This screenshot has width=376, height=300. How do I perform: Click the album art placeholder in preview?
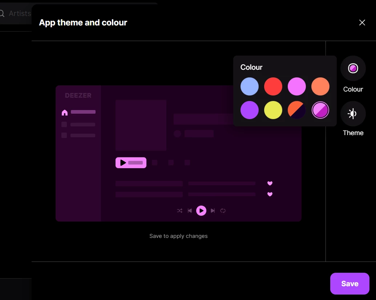pyautogui.click(x=141, y=125)
